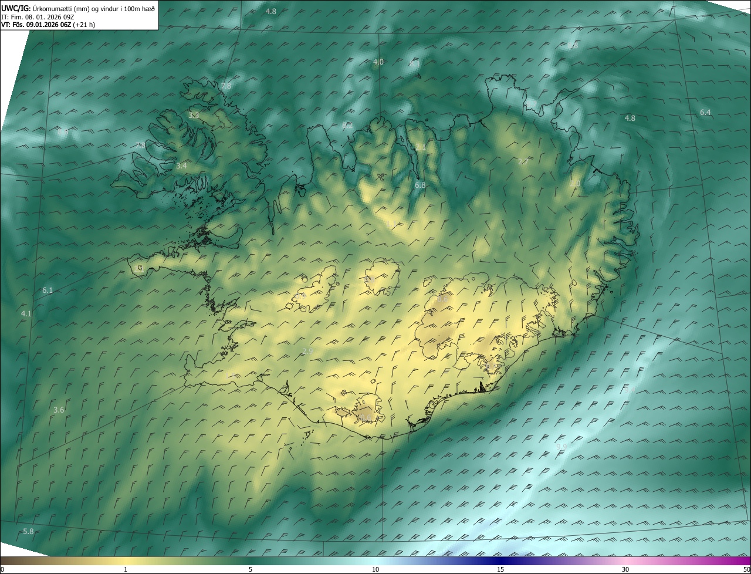Click the 30 tick on the color scale
Viewport: 751px width, 574px height.
(625, 569)
